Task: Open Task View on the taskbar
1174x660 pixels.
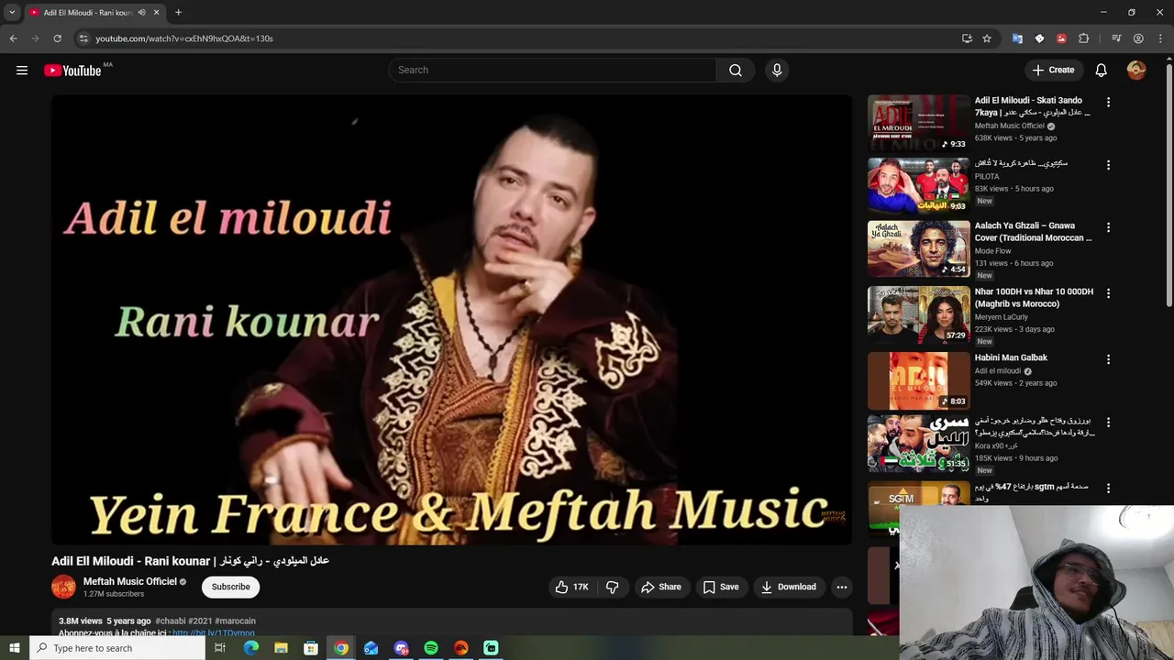Action: click(x=220, y=648)
